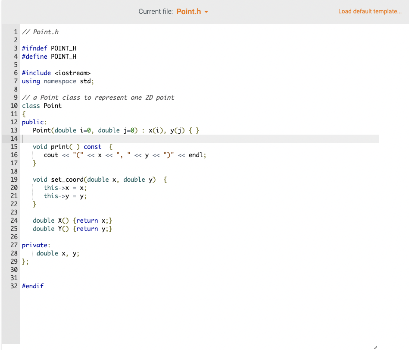The height and width of the screenshot is (350, 409).
Task: Click the orange caret beside Point.h
Action: tap(206, 12)
